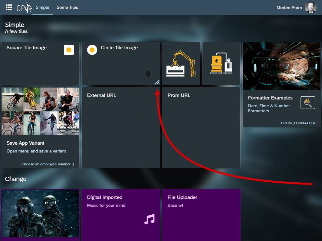Click the square orange icon on Square Tile Image
322x241 pixels.
pyautogui.click(x=69, y=50)
